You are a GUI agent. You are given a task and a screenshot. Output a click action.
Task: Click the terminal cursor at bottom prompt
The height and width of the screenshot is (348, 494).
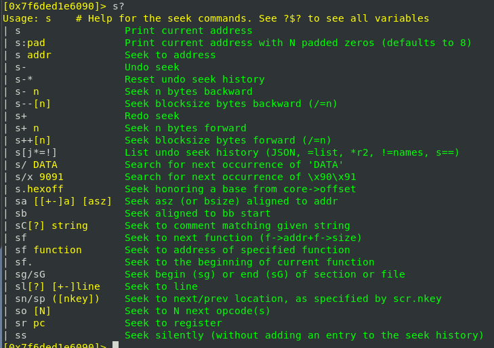tap(115, 345)
